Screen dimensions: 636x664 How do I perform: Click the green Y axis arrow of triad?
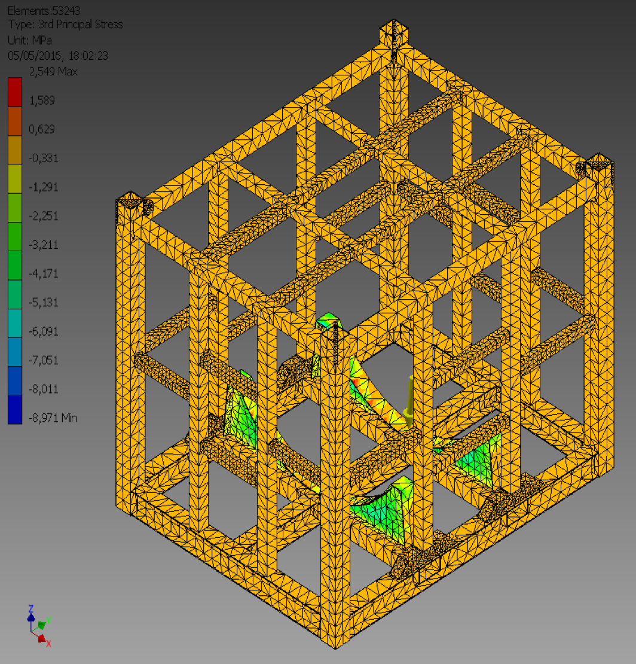click(42, 623)
